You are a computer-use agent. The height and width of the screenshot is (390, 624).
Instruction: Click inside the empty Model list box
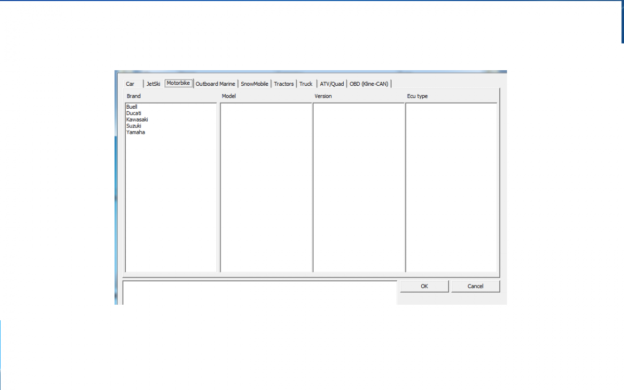[266, 187]
